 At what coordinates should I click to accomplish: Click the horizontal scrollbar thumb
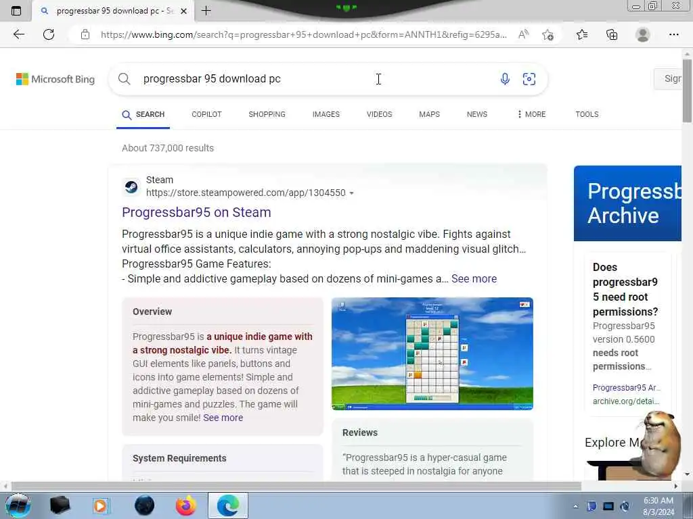296,486
